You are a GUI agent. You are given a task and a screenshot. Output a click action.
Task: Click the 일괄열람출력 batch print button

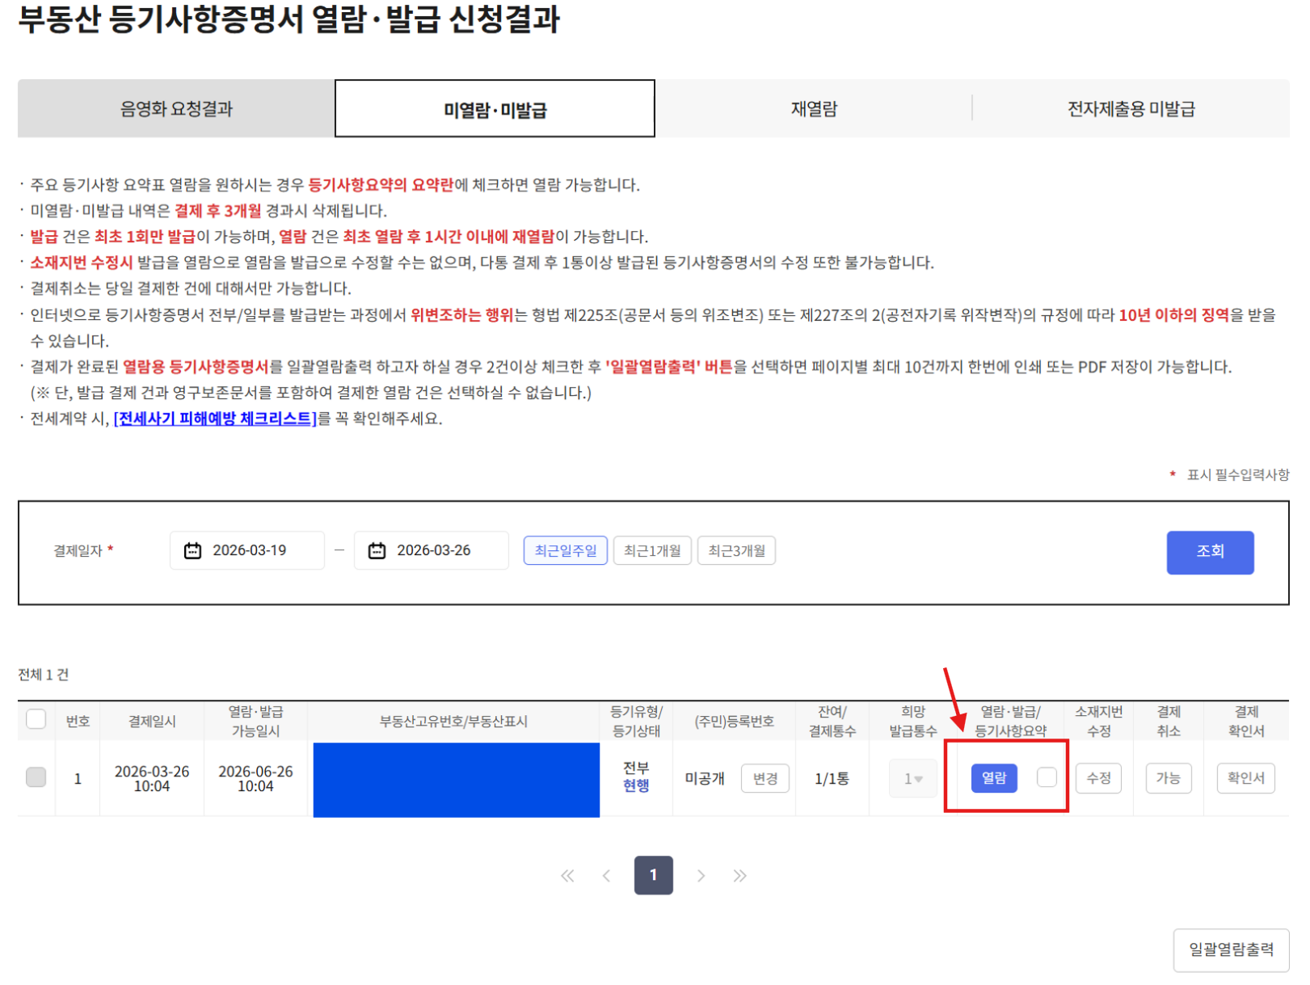click(1232, 949)
